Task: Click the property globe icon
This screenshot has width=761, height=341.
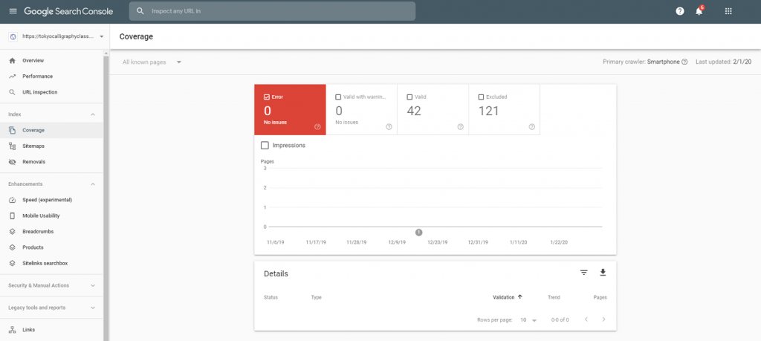Action: 13,36
